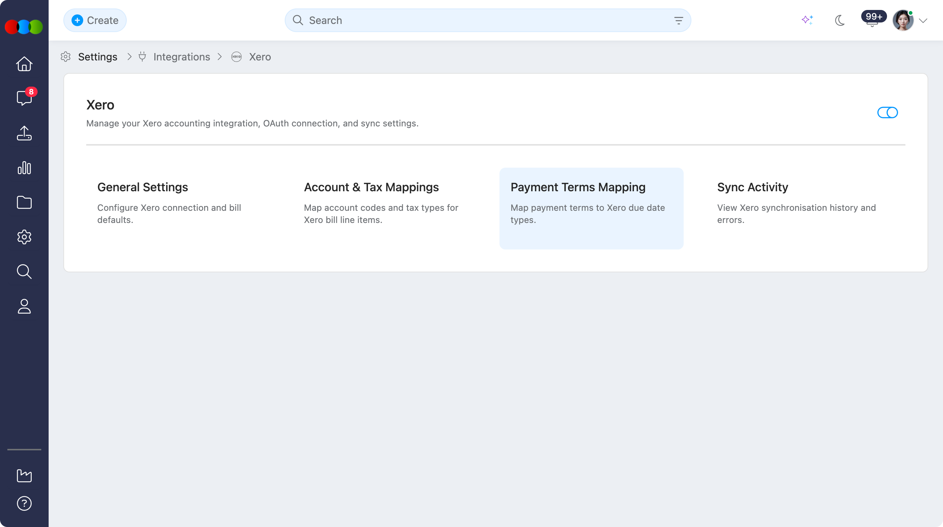The width and height of the screenshot is (943, 527).
Task: Click 'Map account codes and tax types' text
Action: click(x=381, y=214)
